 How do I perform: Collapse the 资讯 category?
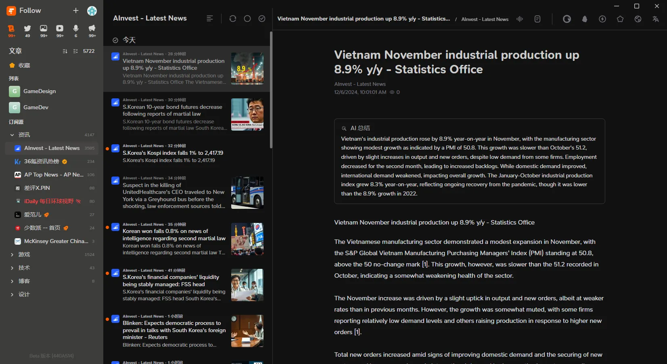12,135
